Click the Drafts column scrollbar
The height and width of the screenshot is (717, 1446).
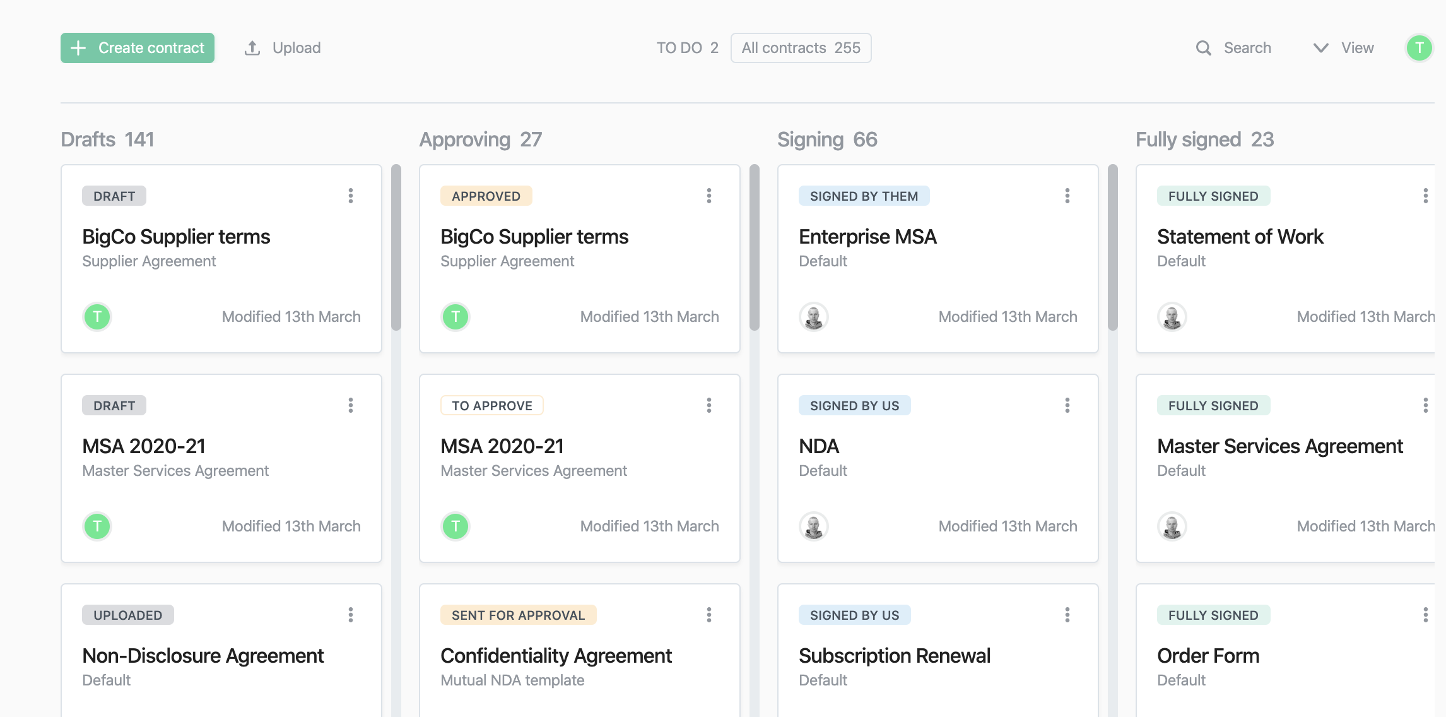(x=396, y=247)
